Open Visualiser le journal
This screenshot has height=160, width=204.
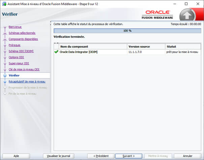[x=59, y=156]
